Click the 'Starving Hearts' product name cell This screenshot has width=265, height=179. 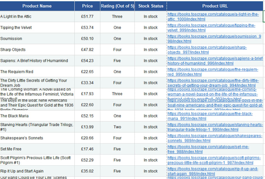click(37, 127)
